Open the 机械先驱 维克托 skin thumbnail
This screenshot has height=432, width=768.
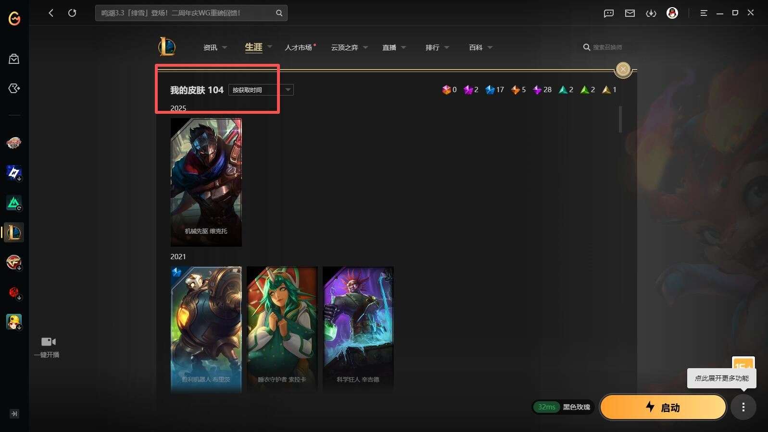pyautogui.click(x=206, y=182)
